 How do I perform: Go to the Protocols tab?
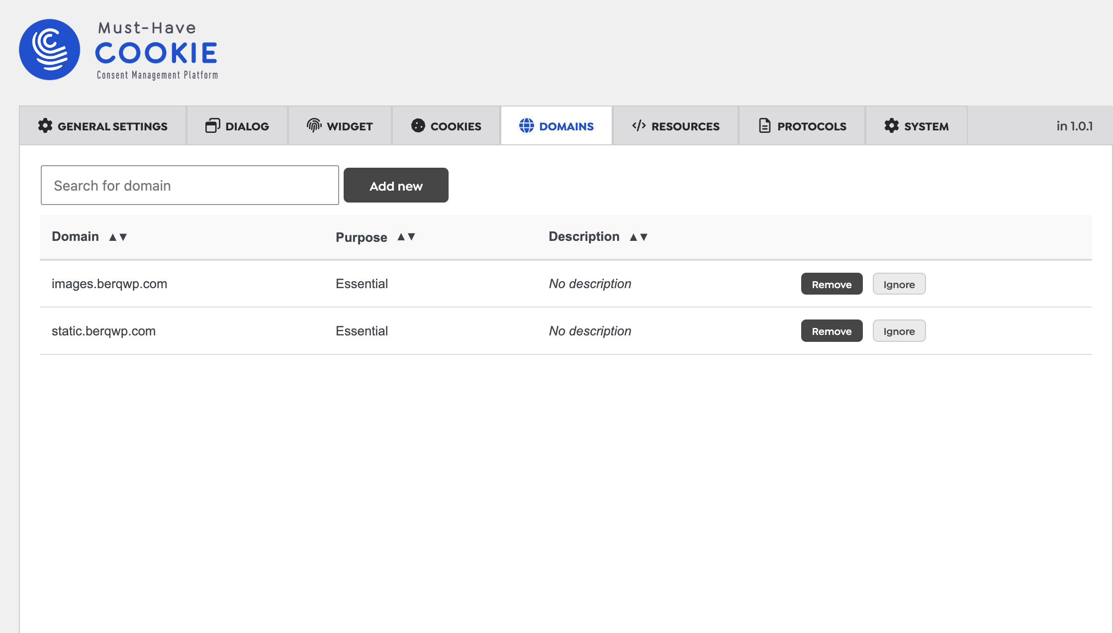802,126
